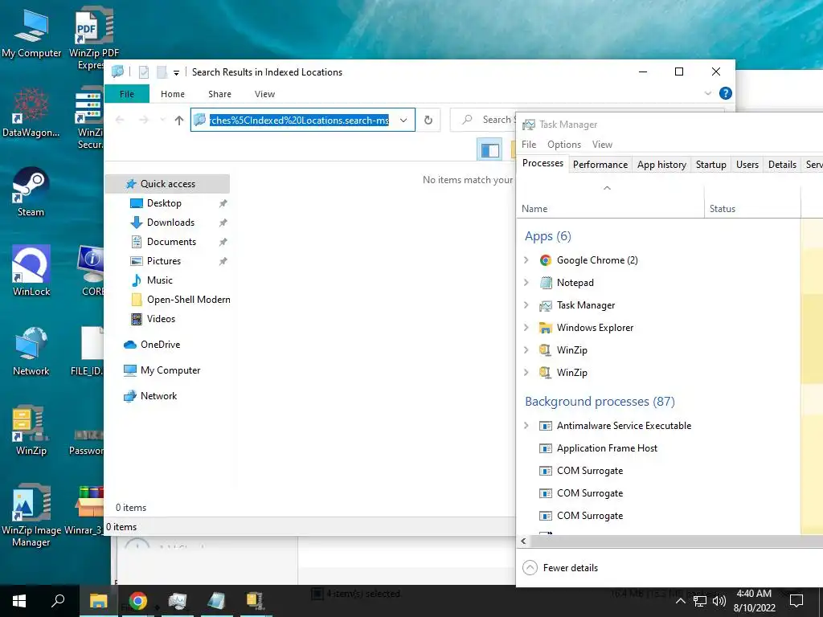Open Task Manager File menu
Image resolution: width=823 pixels, height=617 pixels.
pyautogui.click(x=529, y=145)
